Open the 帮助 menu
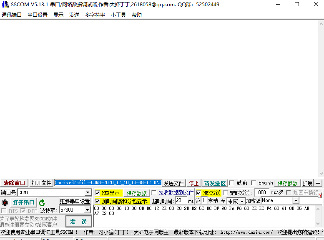The width and height of the screenshot is (324, 240). 137,15
